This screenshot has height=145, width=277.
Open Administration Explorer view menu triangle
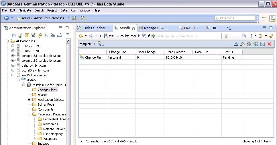click(68, 34)
